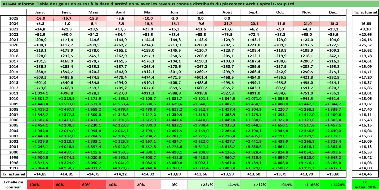Click the value -16,9 in 2025 row
This screenshot has height=190, width=379.
click(40, 18)
